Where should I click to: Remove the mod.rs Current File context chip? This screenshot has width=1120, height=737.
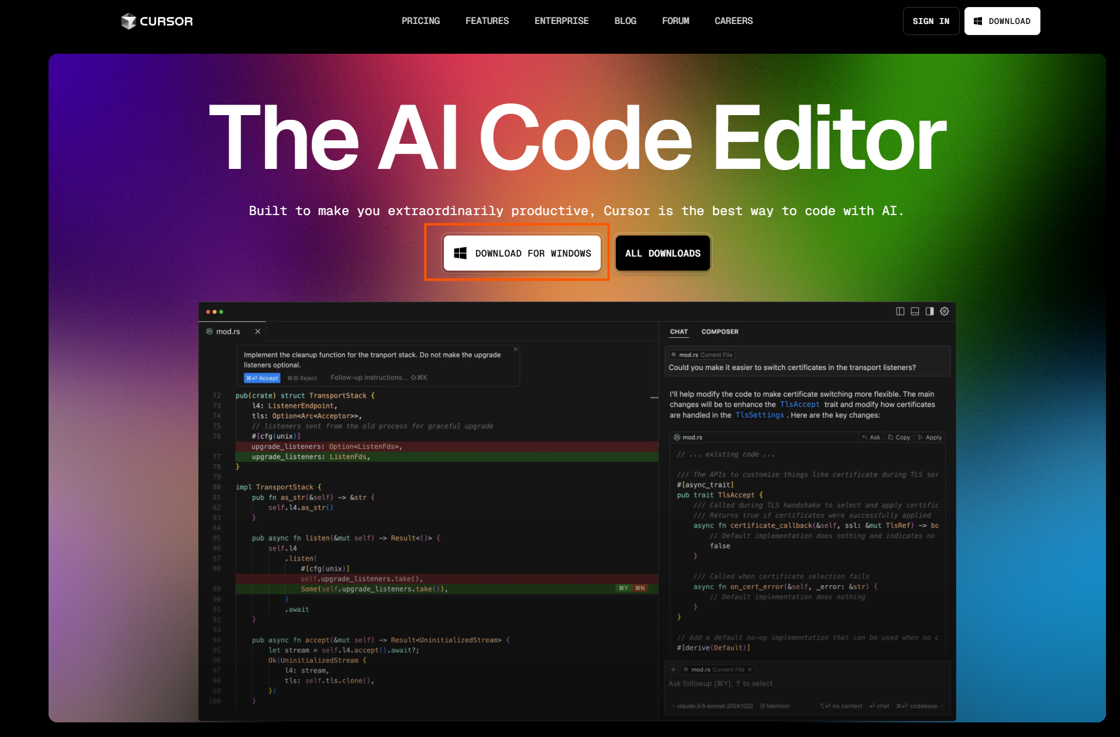(x=750, y=670)
